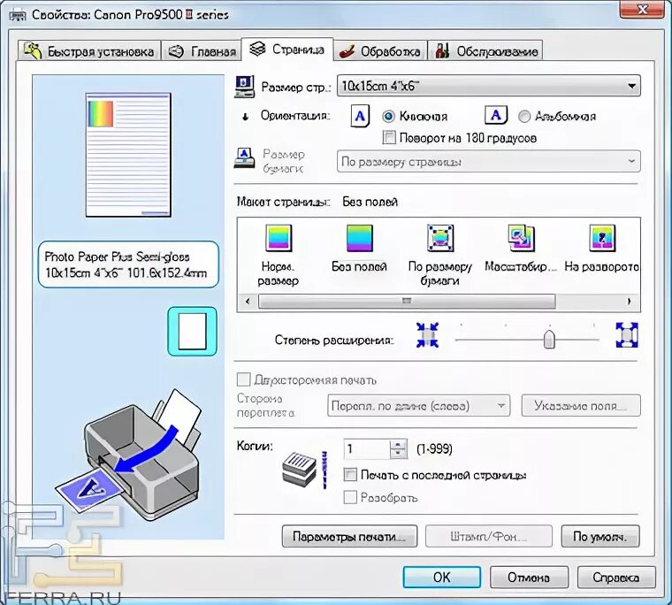Click the По умолч. button
Image resolution: width=672 pixels, height=605 pixels.
pos(600,536)
